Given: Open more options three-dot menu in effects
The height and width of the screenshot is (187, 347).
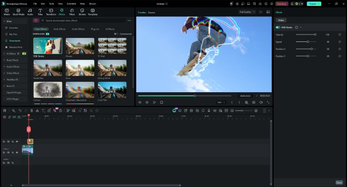Looking at the screenshot, I should pos(129,21).
